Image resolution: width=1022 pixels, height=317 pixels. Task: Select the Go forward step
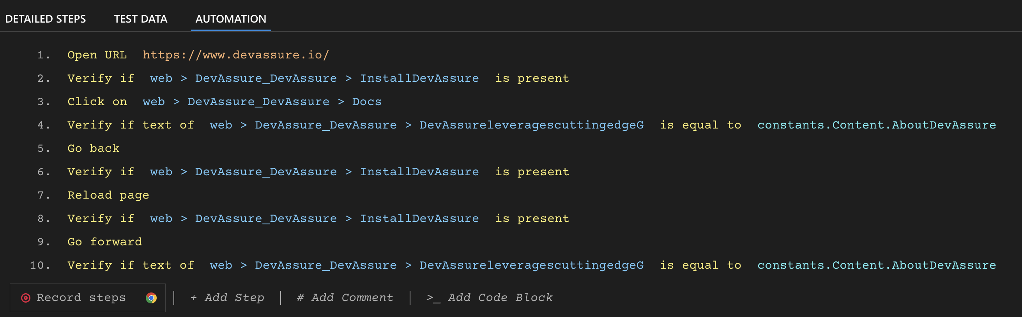click(x=105, y=242)
